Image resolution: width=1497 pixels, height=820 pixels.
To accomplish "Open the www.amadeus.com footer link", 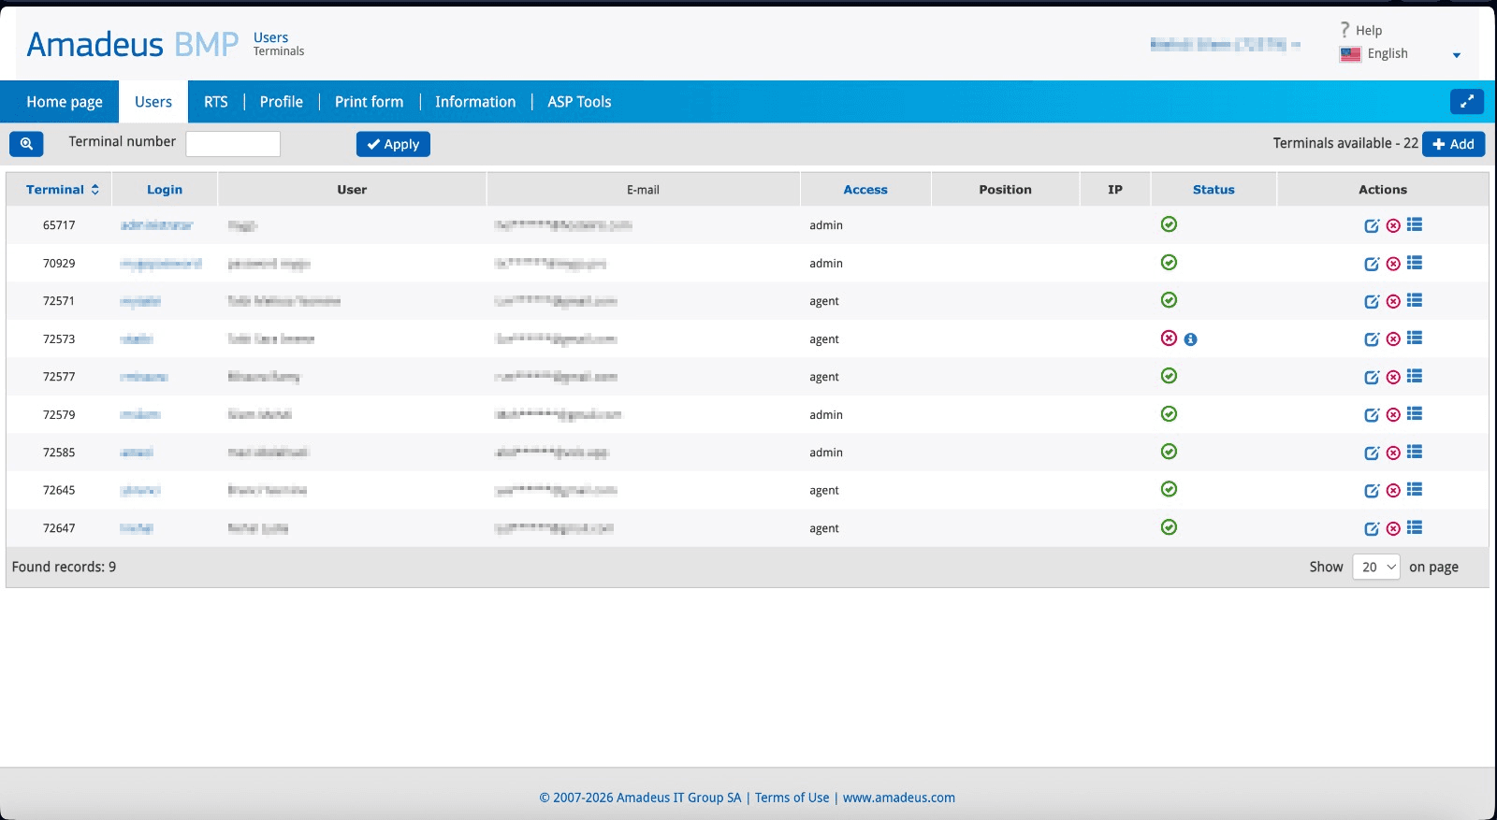I will 899,798.
